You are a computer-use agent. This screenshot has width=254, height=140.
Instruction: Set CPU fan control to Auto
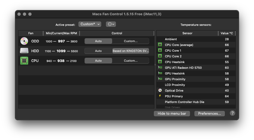[98, 61]
